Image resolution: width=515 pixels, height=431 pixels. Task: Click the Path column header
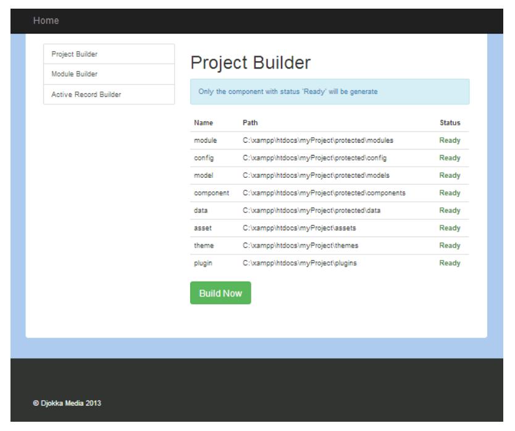250,123
